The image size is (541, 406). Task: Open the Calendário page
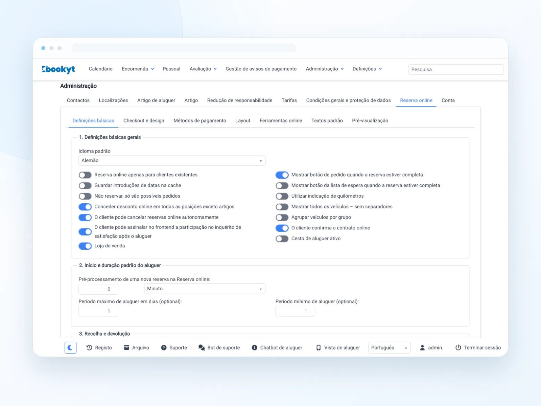point(101,69)
